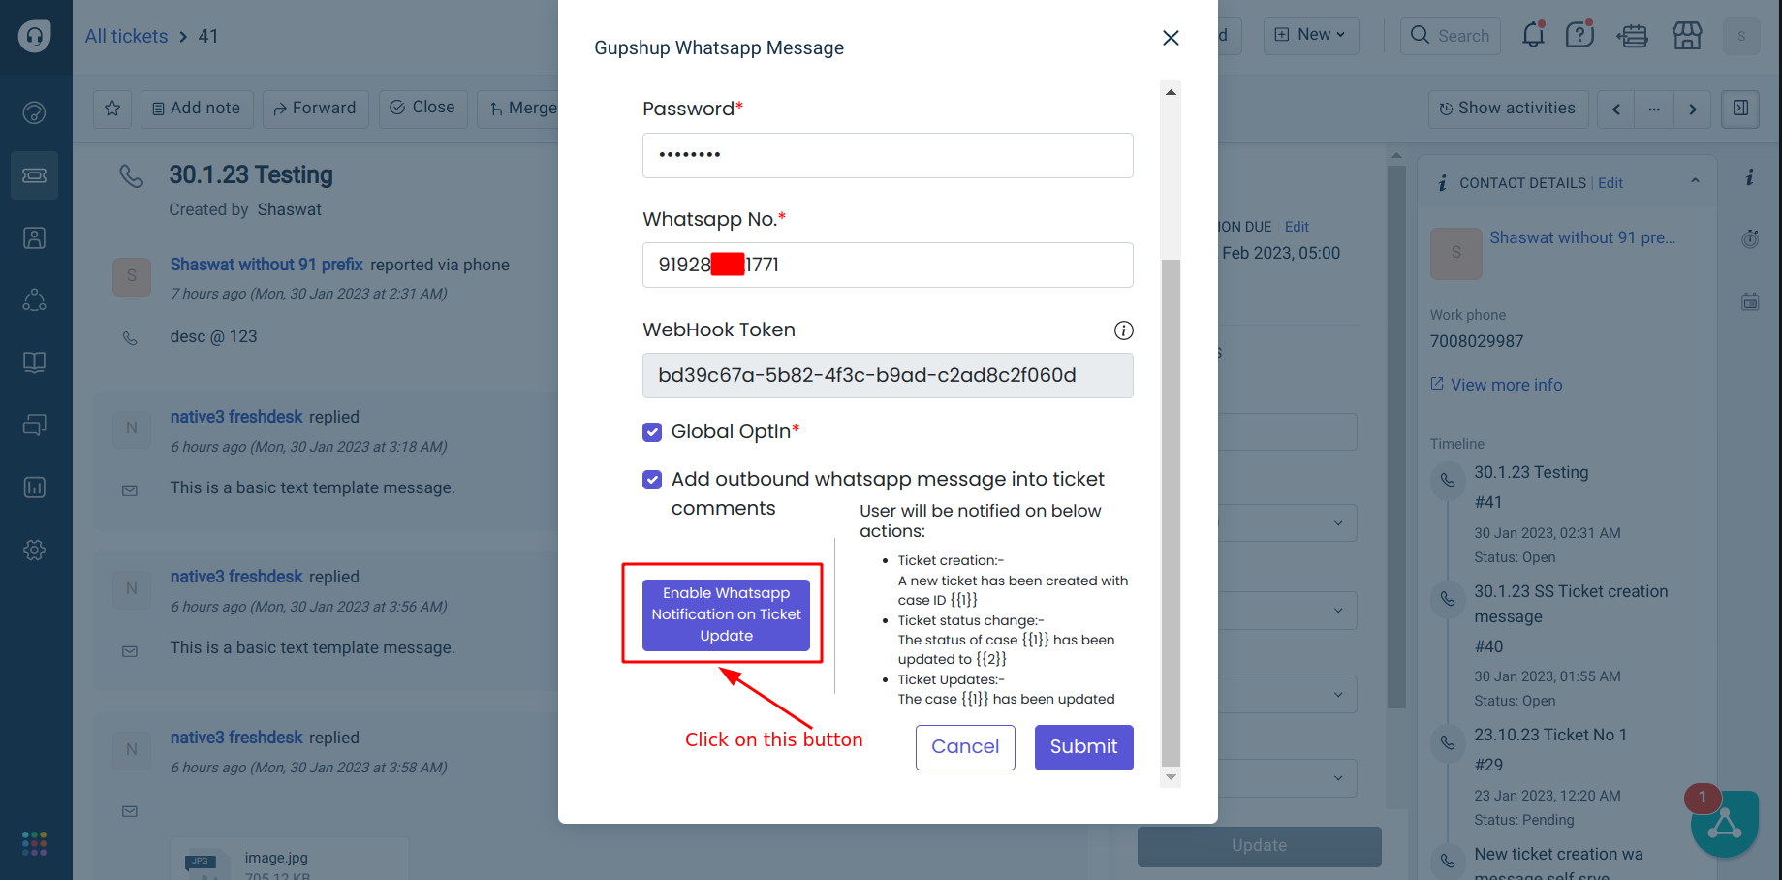Go to next ticket arrow
The height and width of the screenshot is (880, 1782).
pyautogui.click(x=1692, y=110)
